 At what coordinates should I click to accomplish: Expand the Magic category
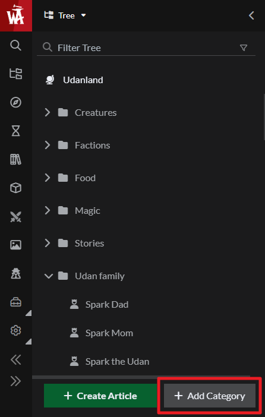point(48,211)
